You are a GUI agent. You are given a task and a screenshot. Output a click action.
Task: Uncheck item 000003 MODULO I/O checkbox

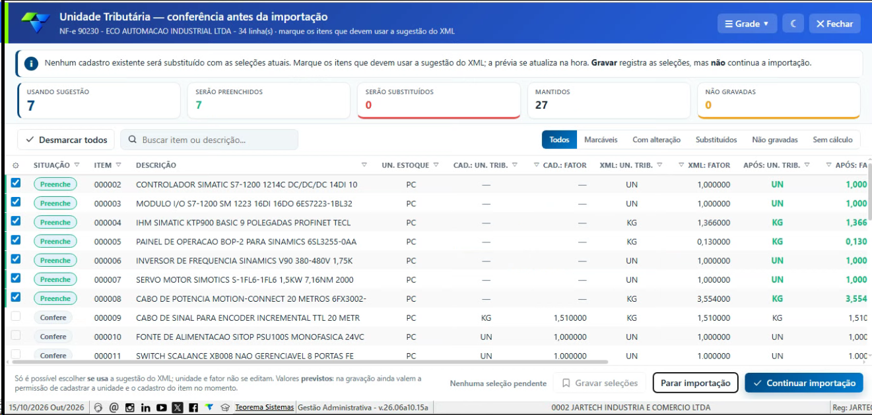(16, 202)
